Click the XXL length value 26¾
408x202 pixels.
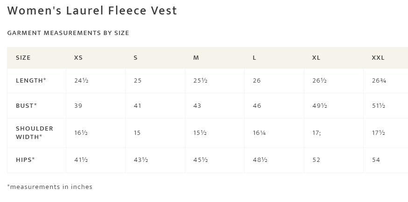tap(379, 81)
